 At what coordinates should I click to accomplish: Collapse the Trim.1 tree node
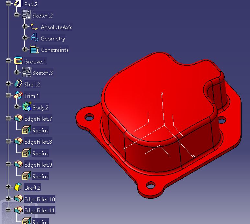coord(8,95)
